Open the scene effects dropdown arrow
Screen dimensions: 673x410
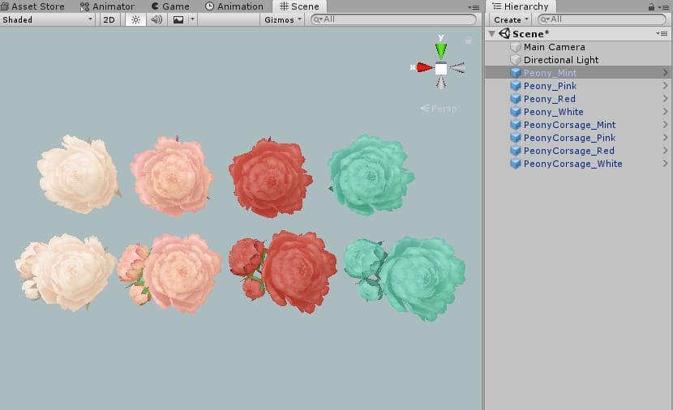click(x=192, y=19)
